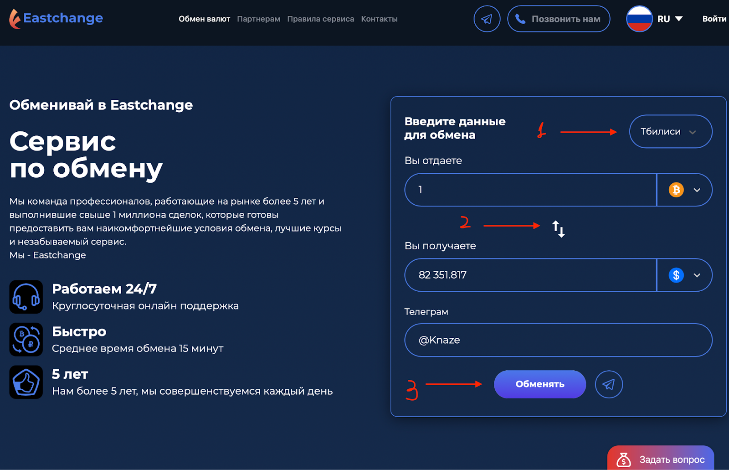Viewport: 729px width, 470px height.
Task: Click the coin exchange Быстро icon
Action: [x=26, y=340]
